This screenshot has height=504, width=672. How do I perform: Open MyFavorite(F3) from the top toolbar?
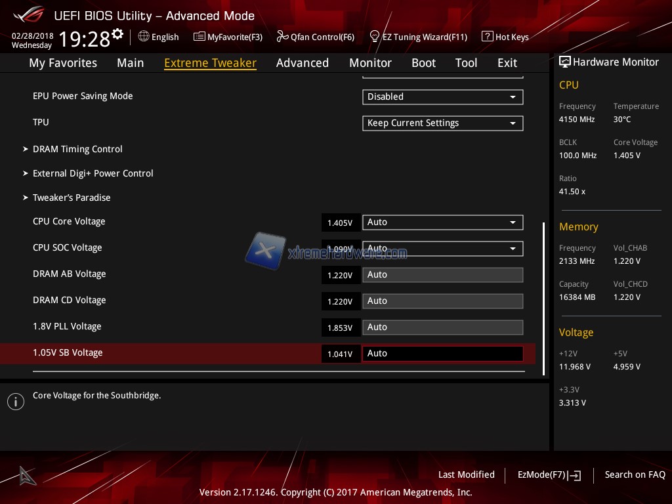click(228, 37)
